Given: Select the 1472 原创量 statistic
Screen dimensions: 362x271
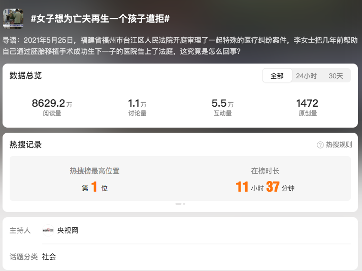Looking at the screenshot, I should [307, 107].
